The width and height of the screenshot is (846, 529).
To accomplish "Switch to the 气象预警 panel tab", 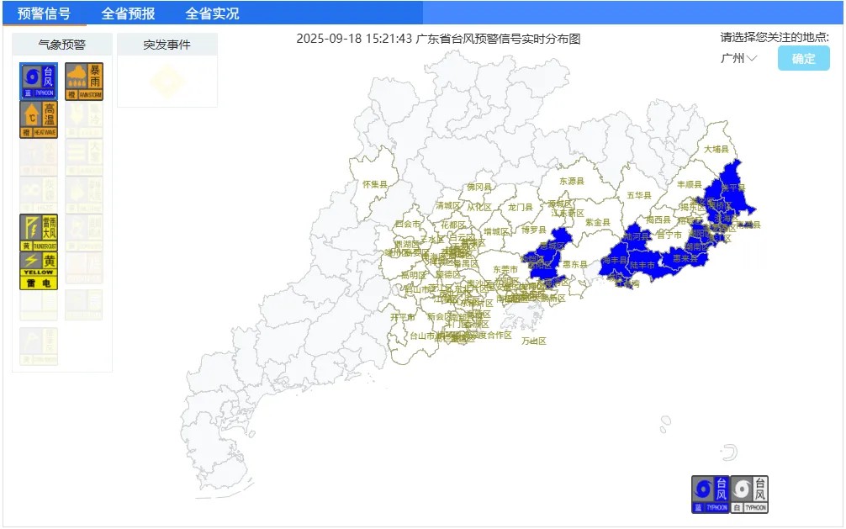I will [62, 45].
